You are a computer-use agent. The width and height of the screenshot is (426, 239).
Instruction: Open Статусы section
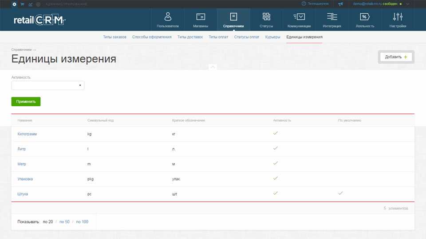coord(266,20)
